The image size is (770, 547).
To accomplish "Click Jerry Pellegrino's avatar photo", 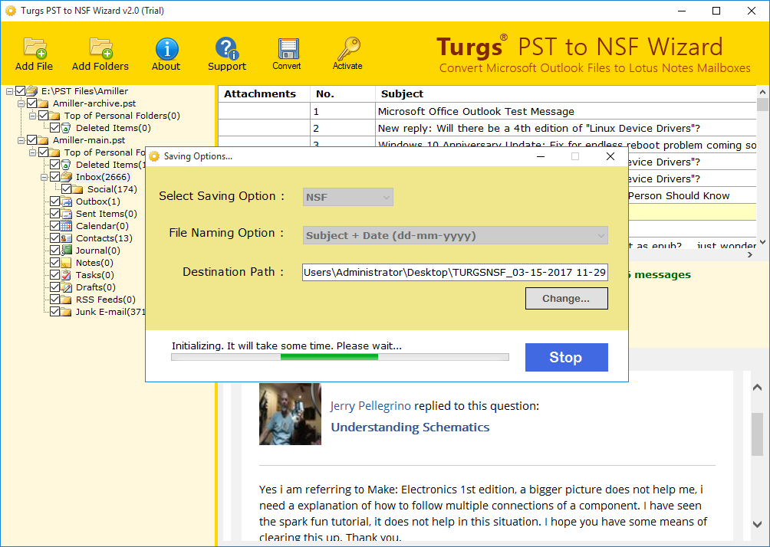I will pyautogui.click(x=290, y=414).
